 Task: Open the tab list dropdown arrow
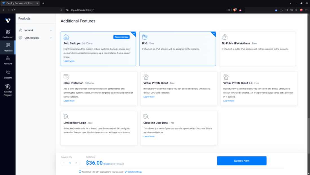(290, 3)
